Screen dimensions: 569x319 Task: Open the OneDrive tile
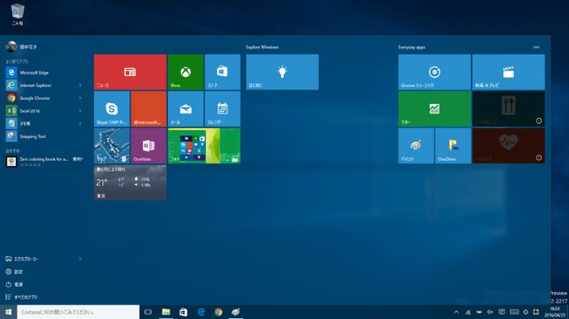coord(453,146)
